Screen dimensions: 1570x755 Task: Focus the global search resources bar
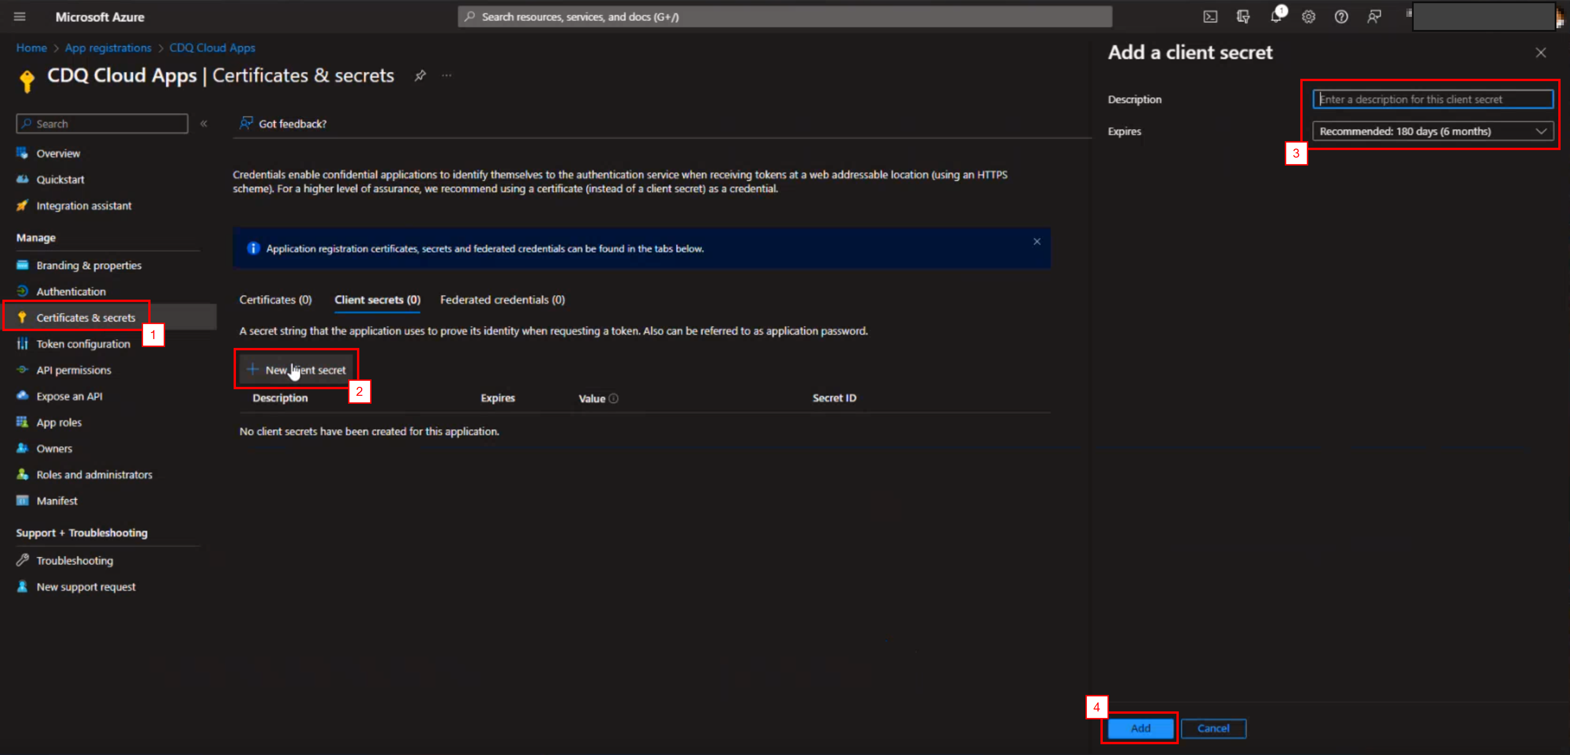(784, 16)
